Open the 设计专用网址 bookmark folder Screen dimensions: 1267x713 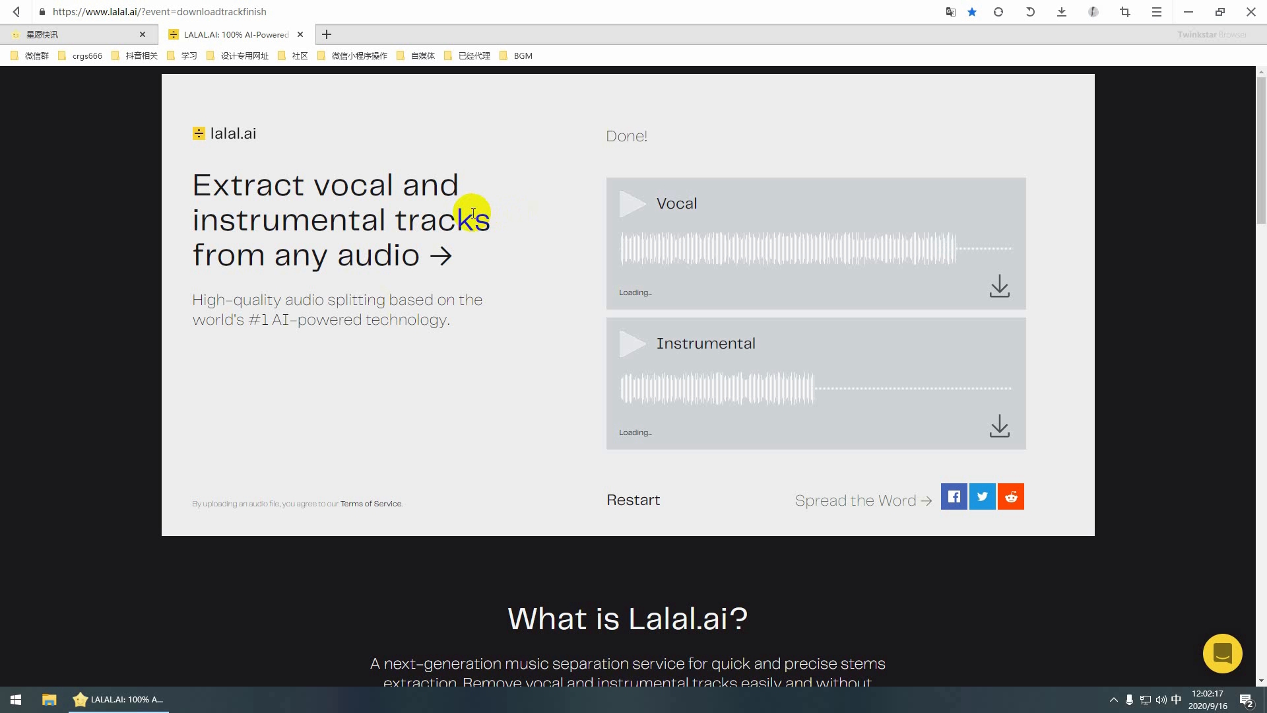click(x=238, y=56)
